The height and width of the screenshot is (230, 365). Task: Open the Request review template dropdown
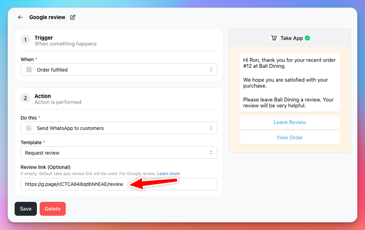click(119, 153)
